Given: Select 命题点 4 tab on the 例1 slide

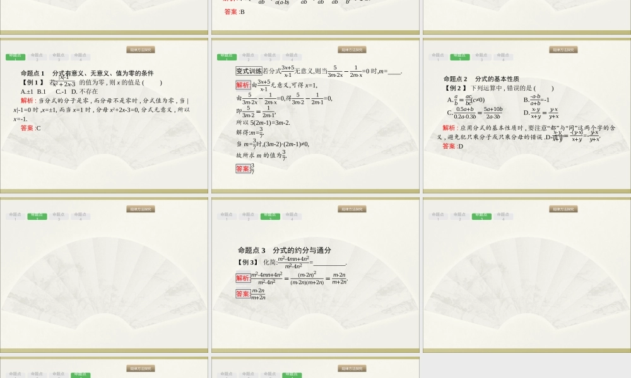Looking at the screenshot, I should tap(80, 57).
